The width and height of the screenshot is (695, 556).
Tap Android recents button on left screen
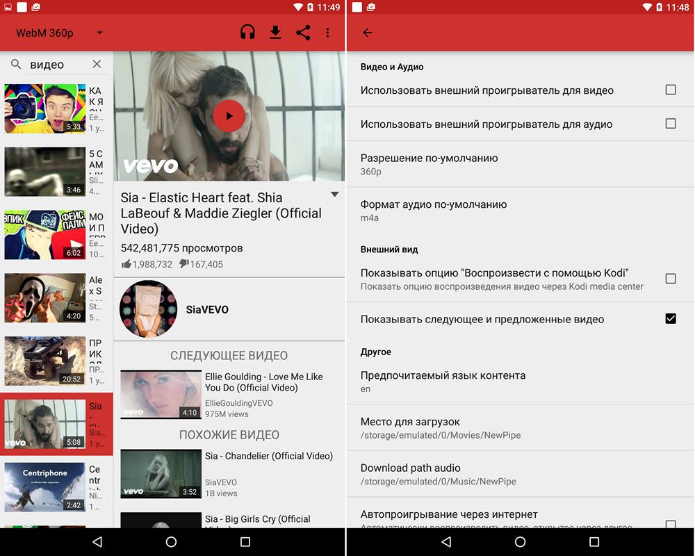[x=245, y=541]
